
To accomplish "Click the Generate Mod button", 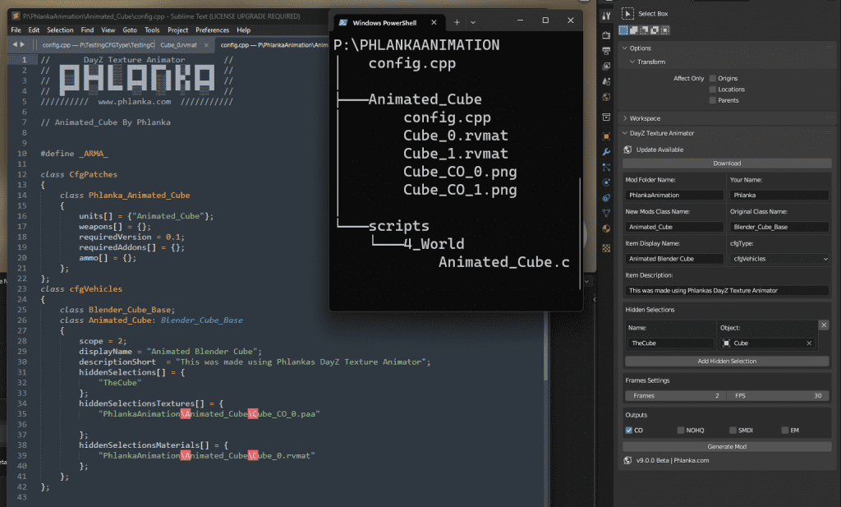I will tap(726, 446).
